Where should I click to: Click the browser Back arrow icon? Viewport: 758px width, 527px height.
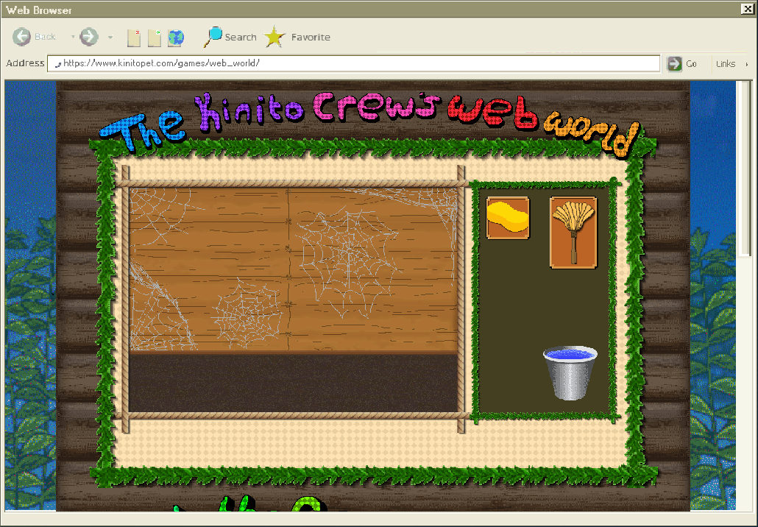tap(22, 37)
